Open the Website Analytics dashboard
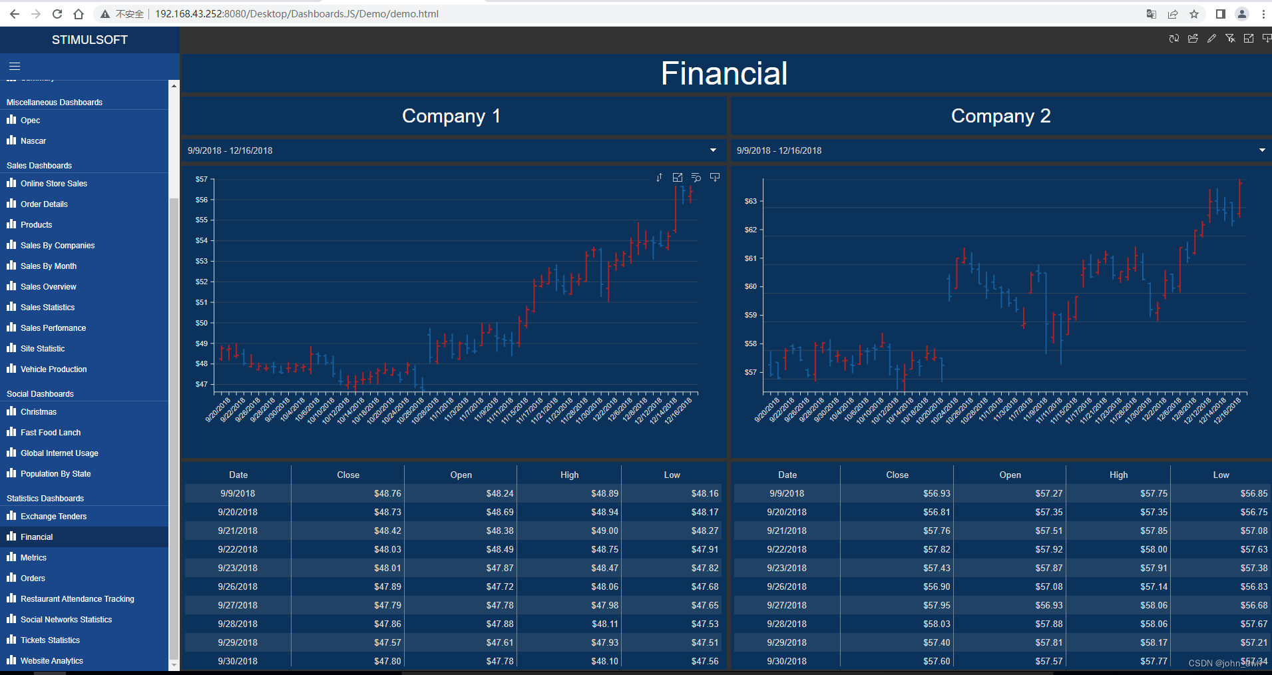The image size is (1272, 675). (51, 660)
